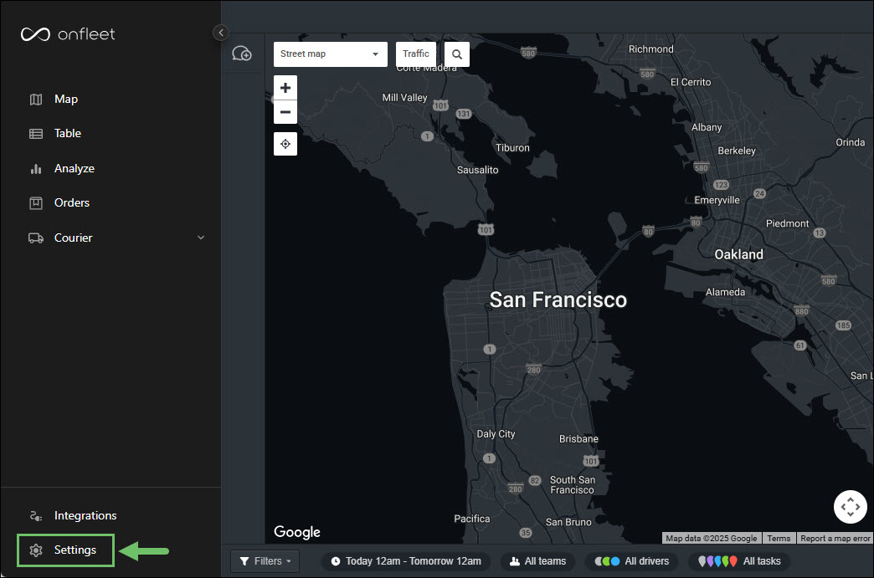Screen dimensions: 874x578
Task: Zoom in on the map
Action: (x=285, y=88)
